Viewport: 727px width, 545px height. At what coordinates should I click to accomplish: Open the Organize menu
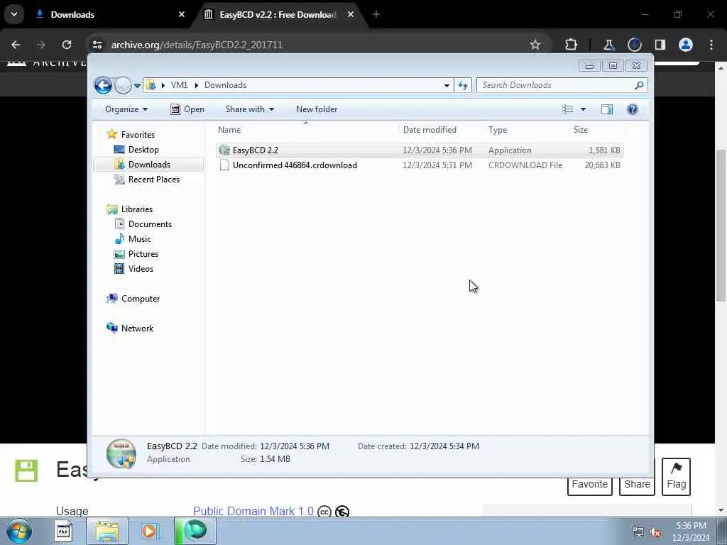coord(126,109)
